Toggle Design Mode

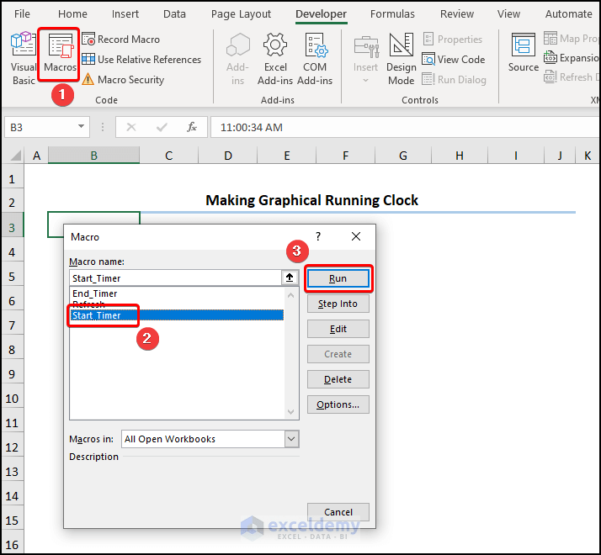pos(401,58)
